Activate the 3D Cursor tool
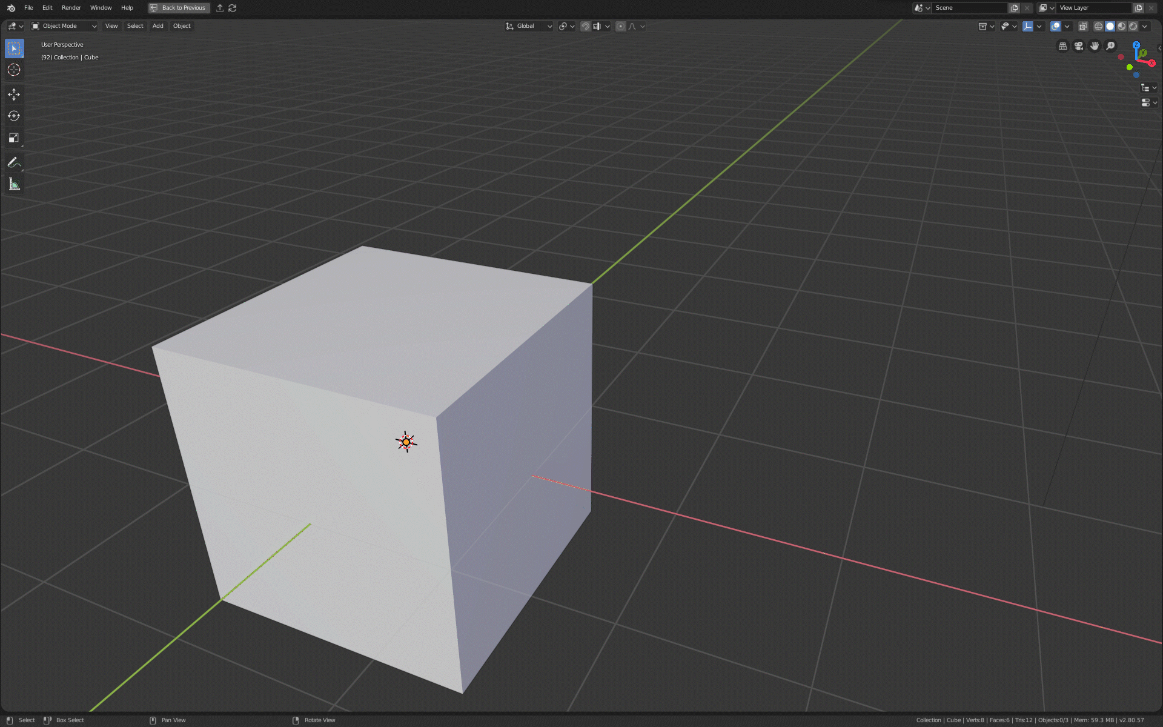Viewport: 1163px width, 727px height. click(x=14, y=70)
